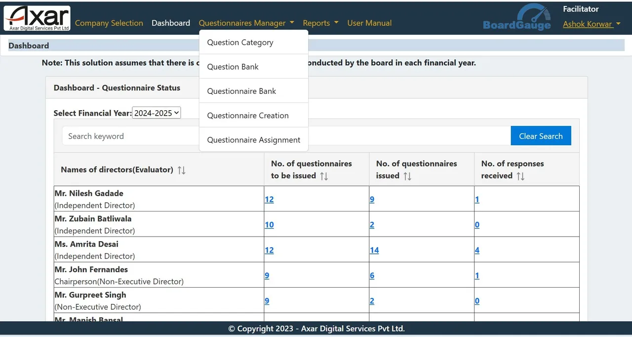
Task: Sort by questionnaires issued arrows
Action: click(407, 176)
